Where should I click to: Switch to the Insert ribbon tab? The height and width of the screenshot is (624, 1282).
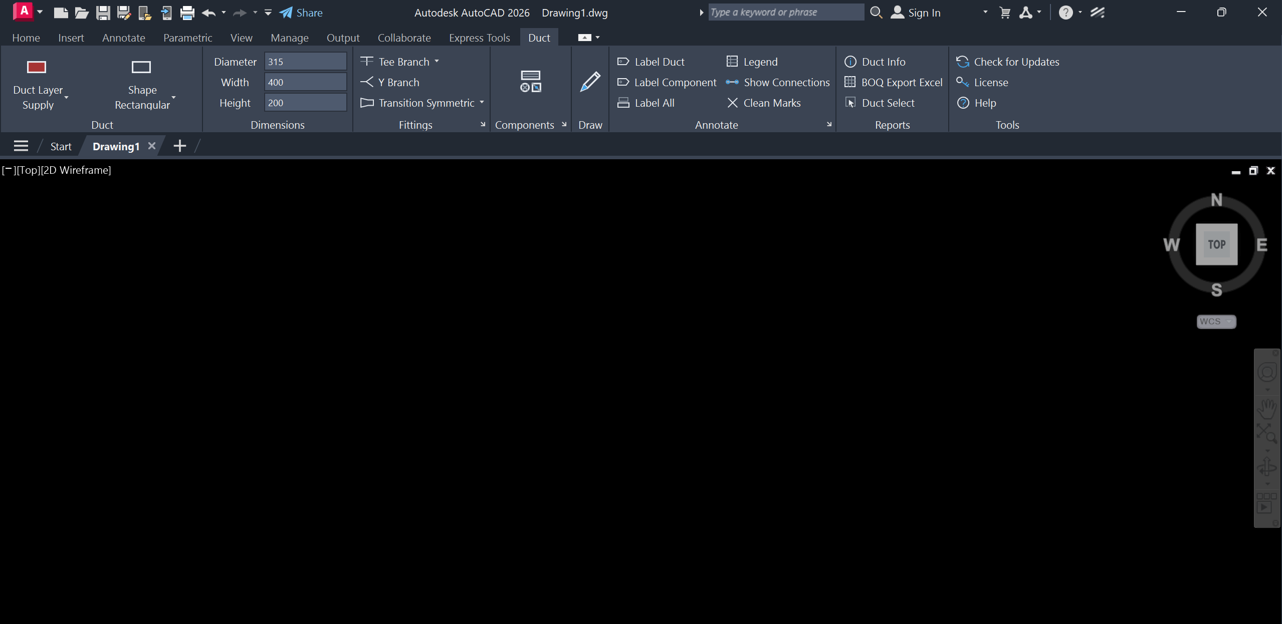(71, 38)
